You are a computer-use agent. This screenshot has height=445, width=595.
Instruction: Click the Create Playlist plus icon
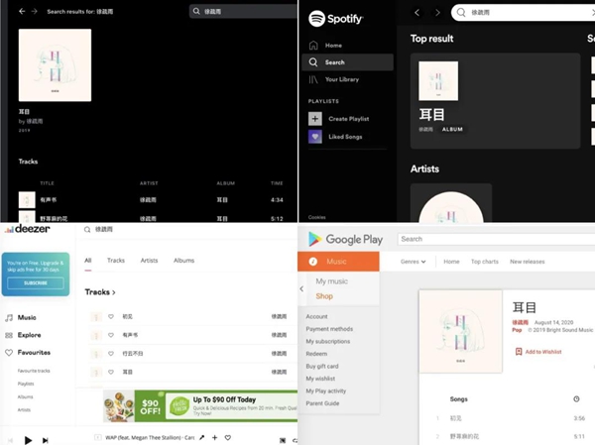tap(315, 119)
